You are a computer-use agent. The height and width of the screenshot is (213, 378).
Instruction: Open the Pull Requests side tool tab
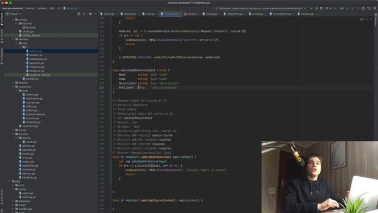[x=2, y=56]
